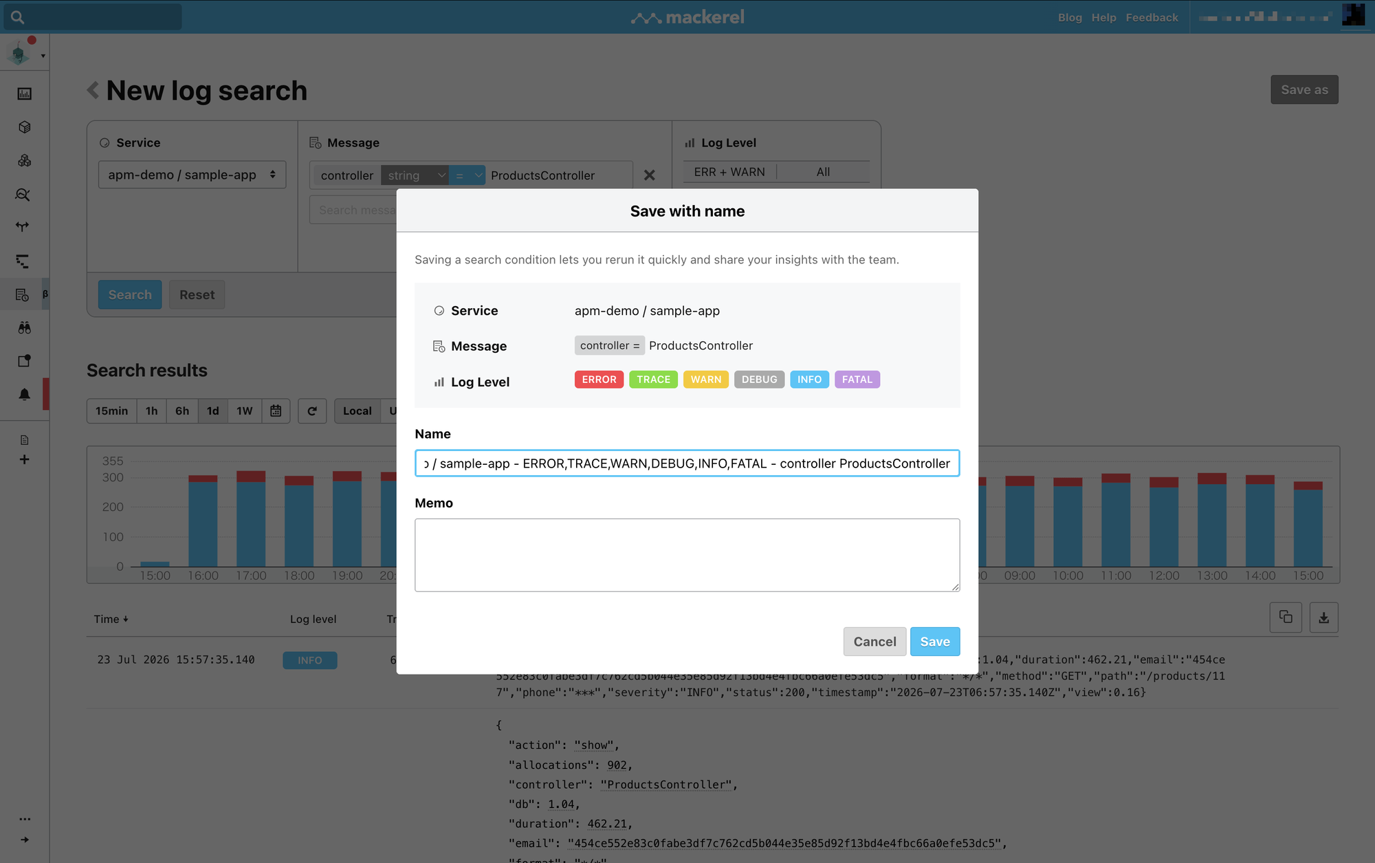The height and width of the screenshot is (863, 1375).
Task: Switch timezone to Local
Action: coord(357,411)
